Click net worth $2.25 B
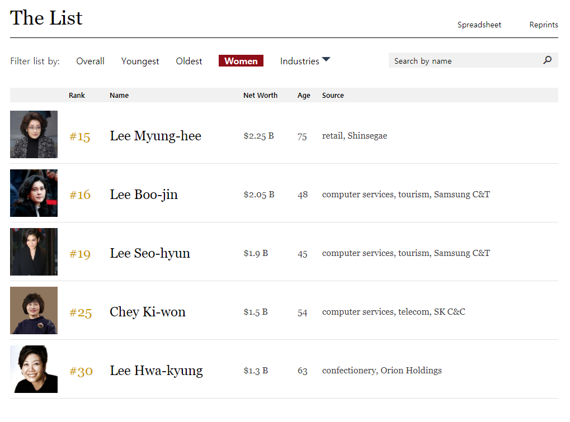 click(x=259, y=136)
